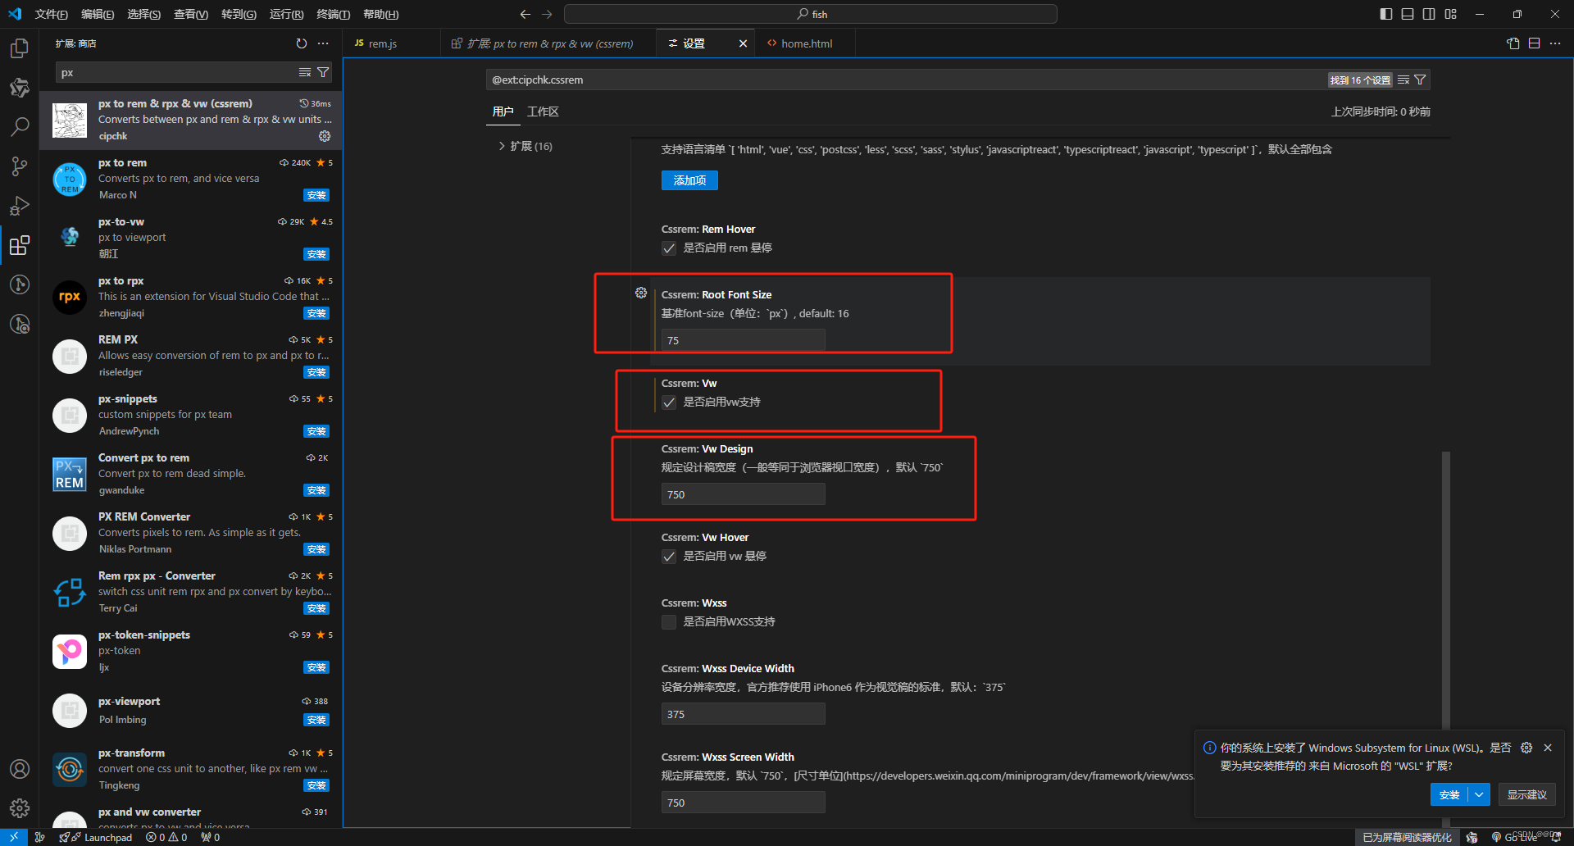Focus the Wxss Device Width input
Screen dimensions: 1574x846
[x=743, y=714]
